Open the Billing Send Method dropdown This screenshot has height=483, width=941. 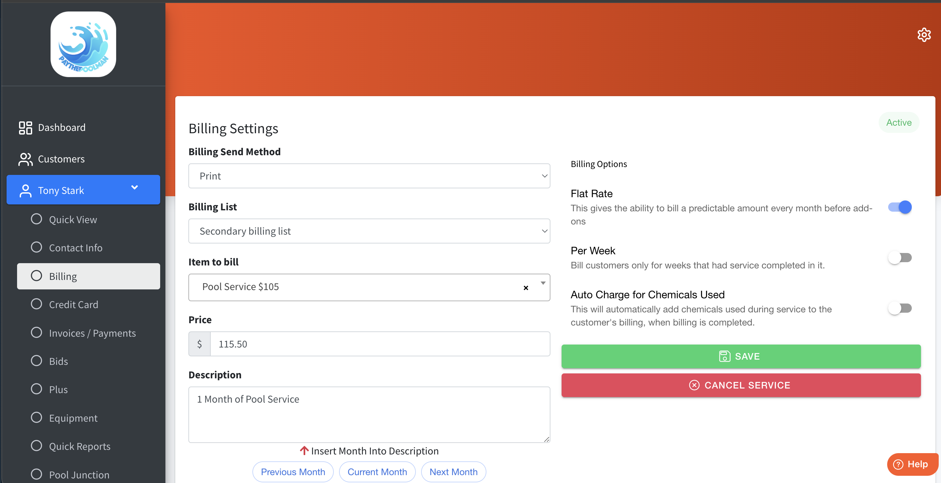click(369, 176)
